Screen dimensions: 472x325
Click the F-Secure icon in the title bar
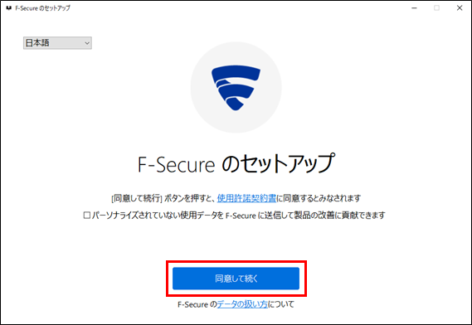tap(8, 8)
